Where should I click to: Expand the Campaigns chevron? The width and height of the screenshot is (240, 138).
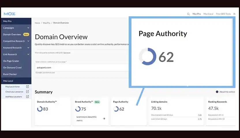coord(28,28)
